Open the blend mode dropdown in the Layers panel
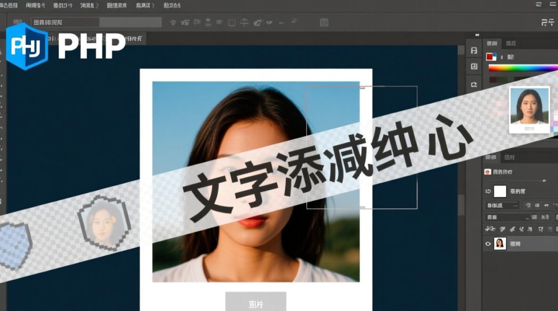The height and width of the screenshot is (311, 558). tap(502, 205)
